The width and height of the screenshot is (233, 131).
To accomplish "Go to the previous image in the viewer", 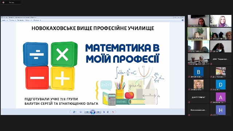I will 87,112.
